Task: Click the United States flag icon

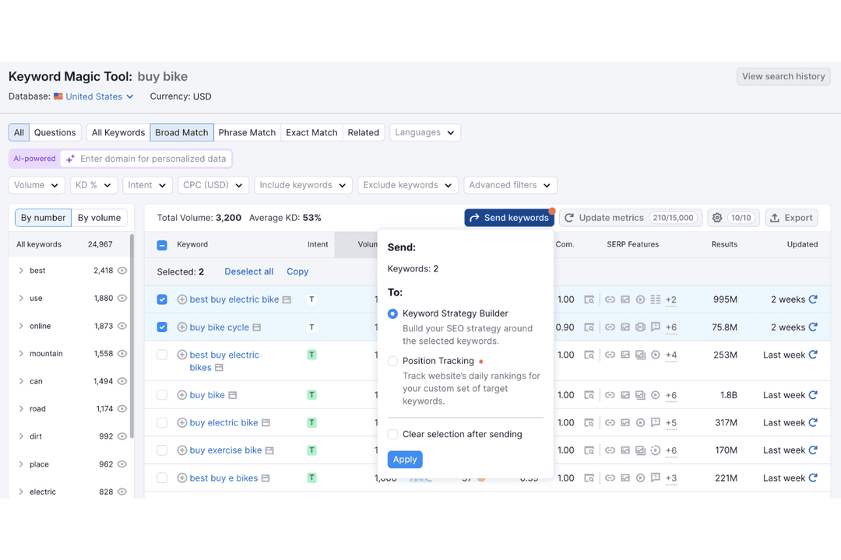Action: [x=58, y=96]
